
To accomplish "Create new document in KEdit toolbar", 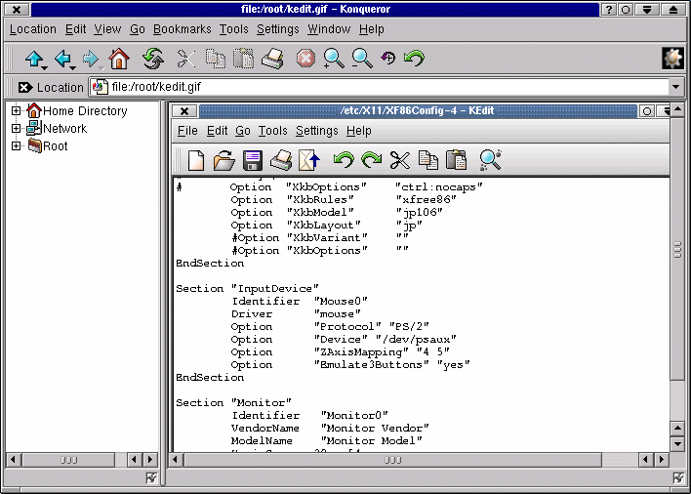I will click(x=196, y=160).
